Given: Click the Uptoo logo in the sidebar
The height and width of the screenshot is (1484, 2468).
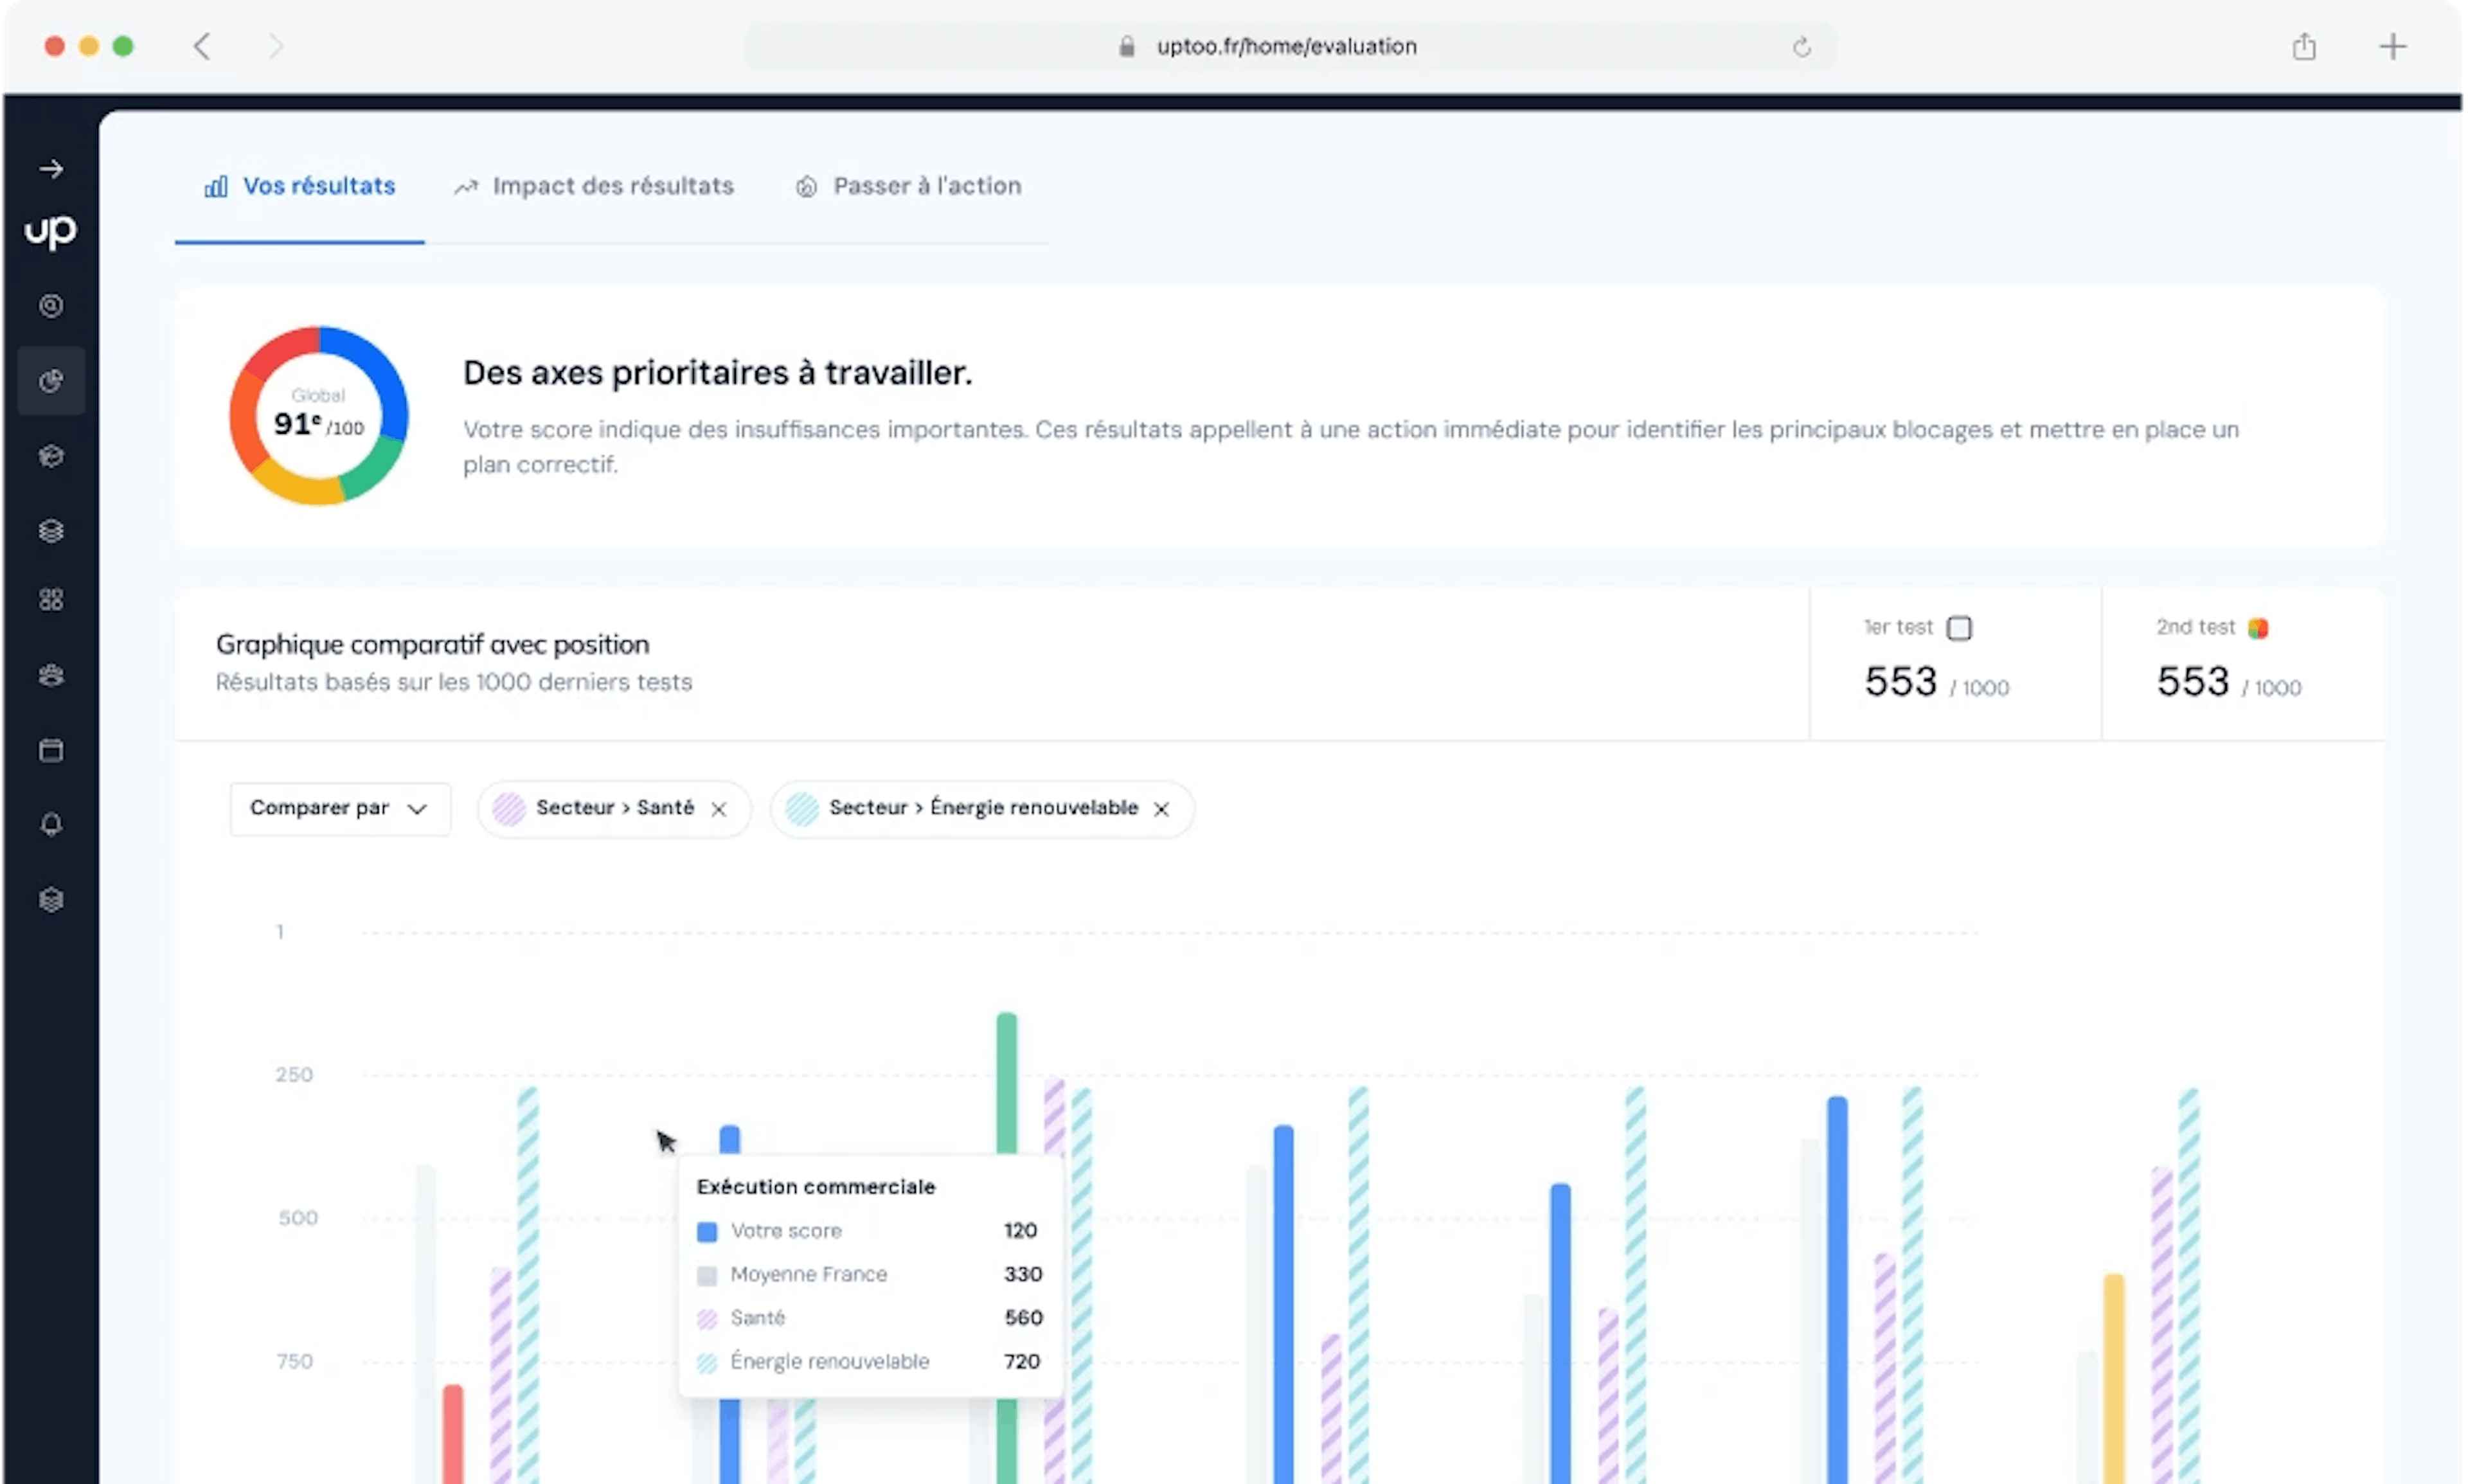Looking at the screenshot, I should coord(49,232).
